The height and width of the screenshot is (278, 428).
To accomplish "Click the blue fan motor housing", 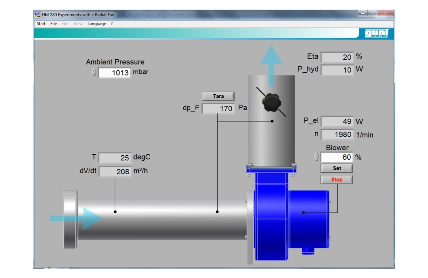I will coord(309,220).
